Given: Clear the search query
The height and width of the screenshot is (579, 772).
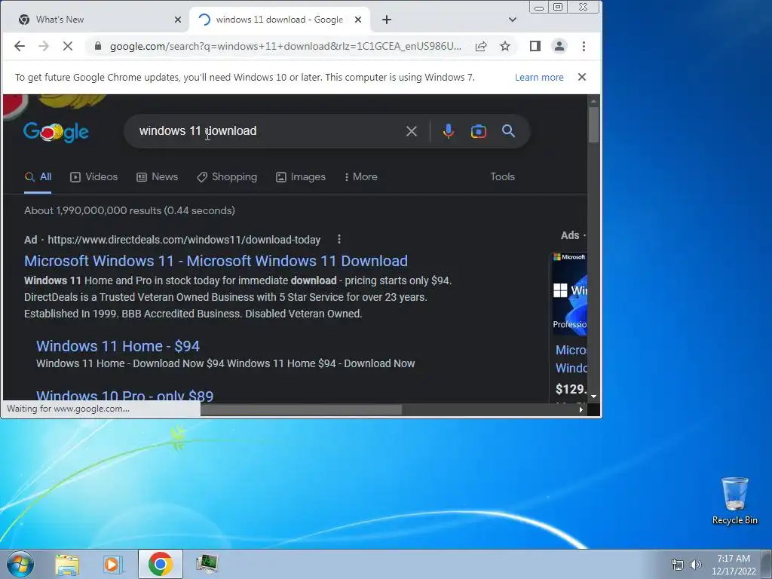Looking at the screenshot, I should coord(412,131).
